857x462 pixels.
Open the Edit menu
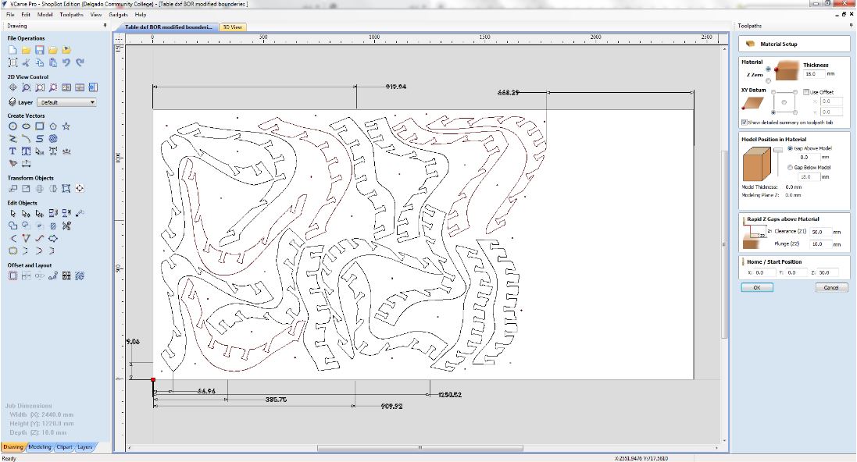[x=26, y=15]
